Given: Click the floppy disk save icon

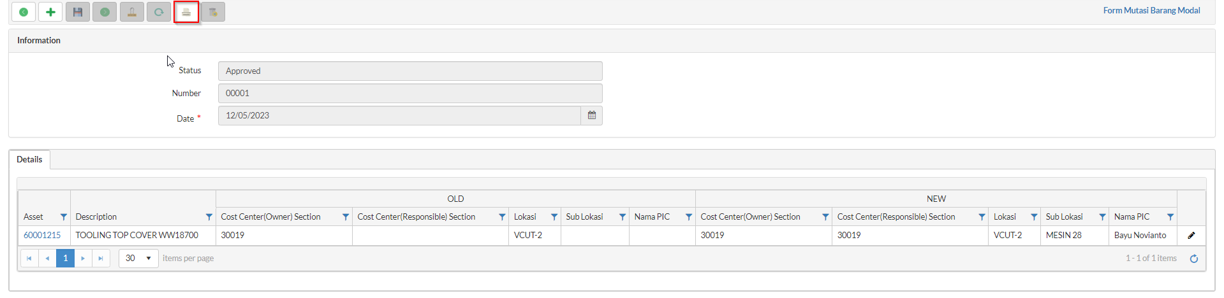Looking at the screenshot, I should (x=78, y=12).
